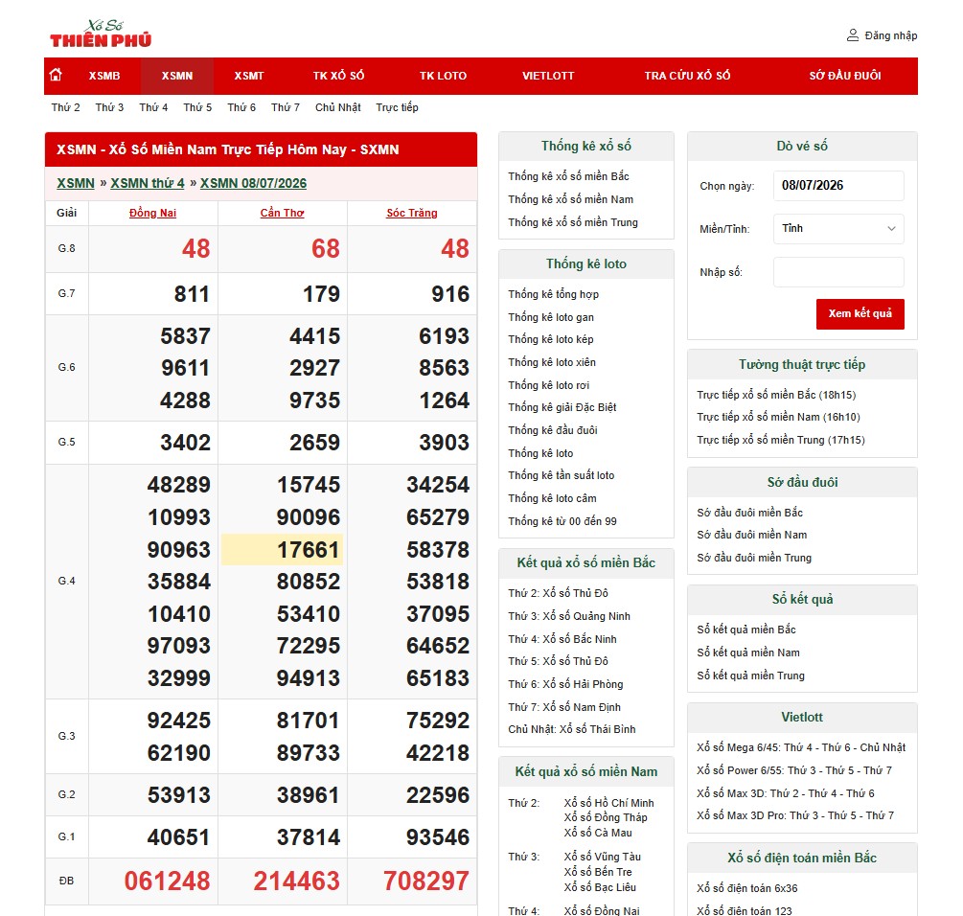This screenshot has height=916, width=963.
Task: Select Thứ 3 in day submenu
Action: (x=109, y=107)
